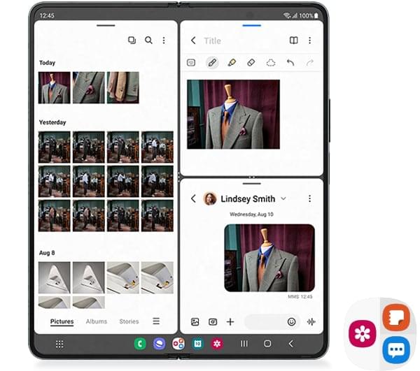Expand Lindsey Smith contact dropdown
Screen dimensions: 420x371
tap(283, 199)
